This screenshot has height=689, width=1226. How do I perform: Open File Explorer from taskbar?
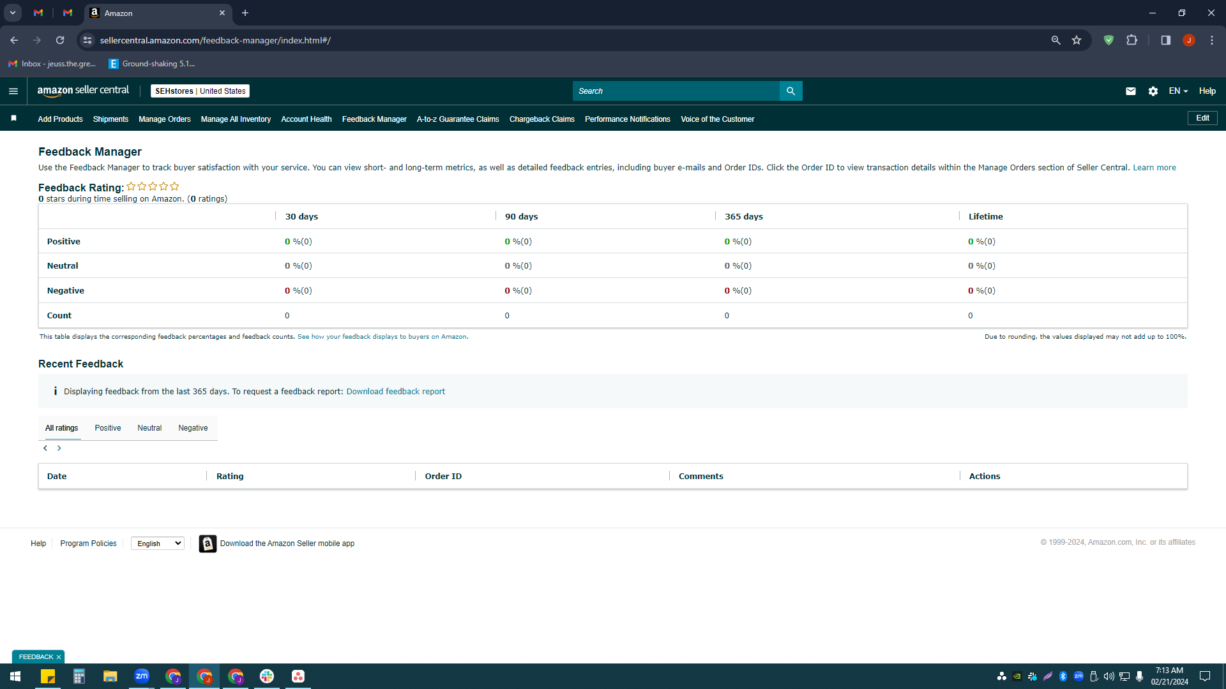(x=110, y=676)
